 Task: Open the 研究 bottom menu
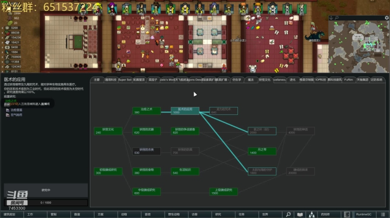click(x=224, y=215)
